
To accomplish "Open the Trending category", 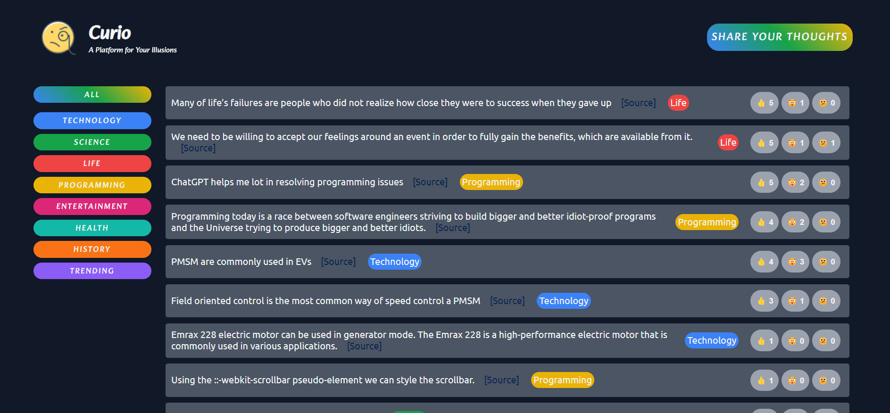I will pyautogui.click(x=92, y=271).
